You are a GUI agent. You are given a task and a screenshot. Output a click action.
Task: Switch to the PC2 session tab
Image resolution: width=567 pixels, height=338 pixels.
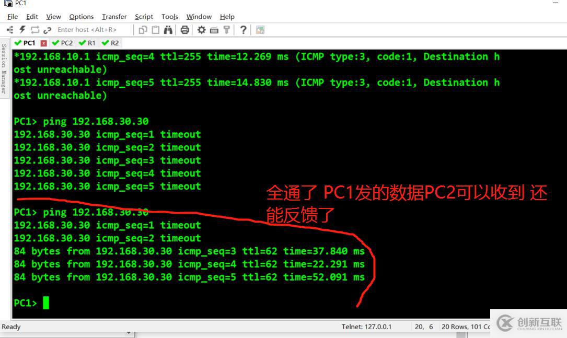pos(63,43)
